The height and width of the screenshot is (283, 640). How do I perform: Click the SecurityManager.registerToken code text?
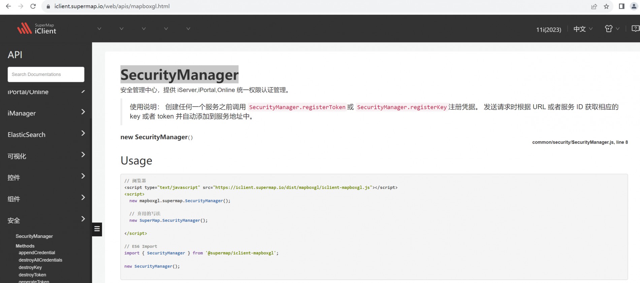pos(297,107)
